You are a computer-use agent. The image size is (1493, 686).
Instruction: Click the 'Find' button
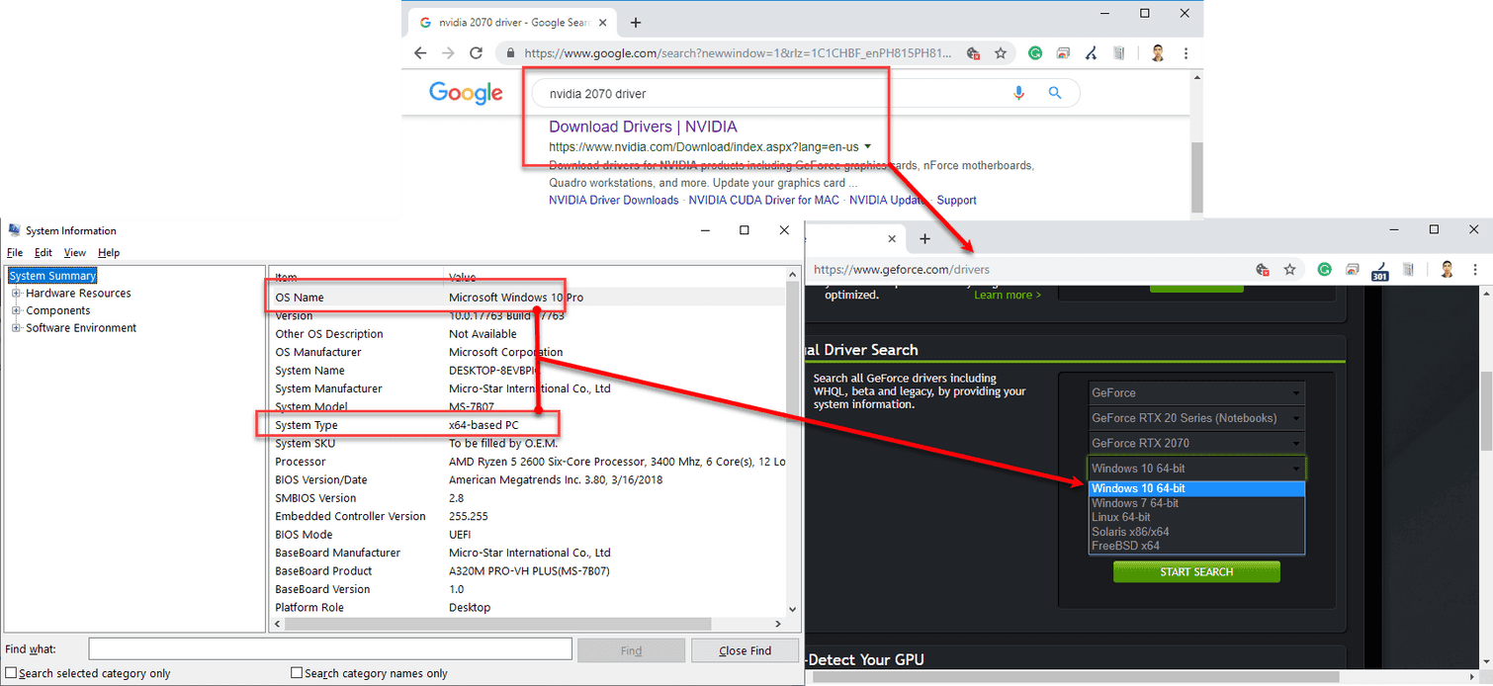pyautogui.click(x=631, y=650)
